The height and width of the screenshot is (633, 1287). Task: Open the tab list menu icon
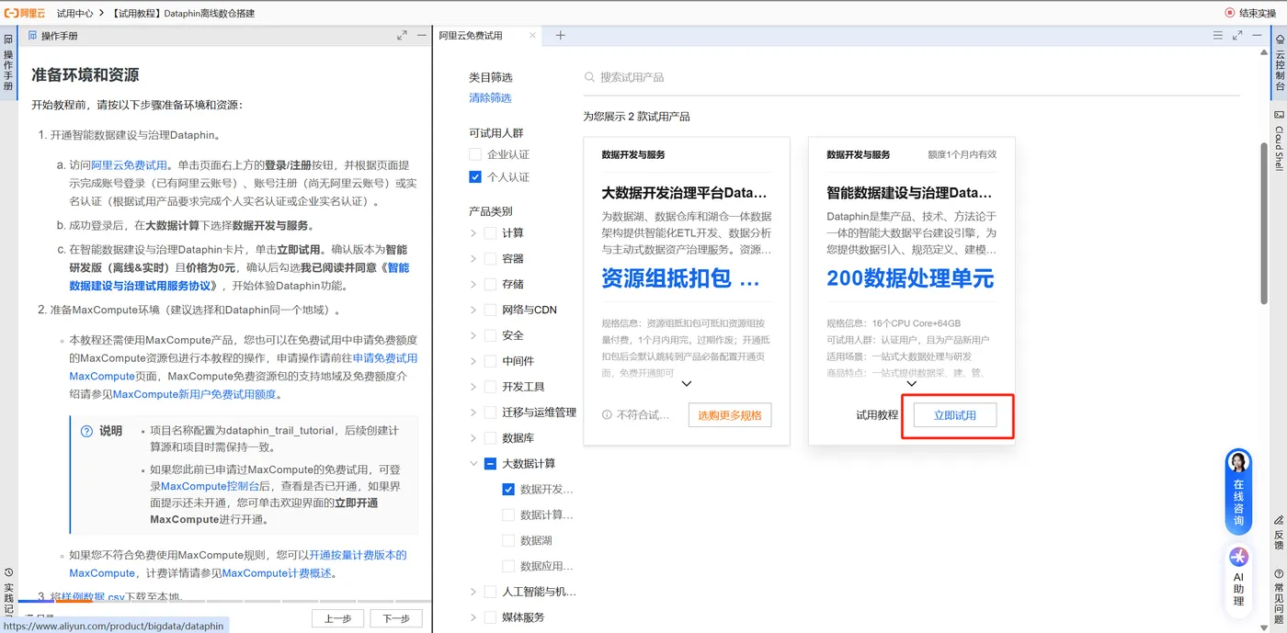[x=1217, y=35]
